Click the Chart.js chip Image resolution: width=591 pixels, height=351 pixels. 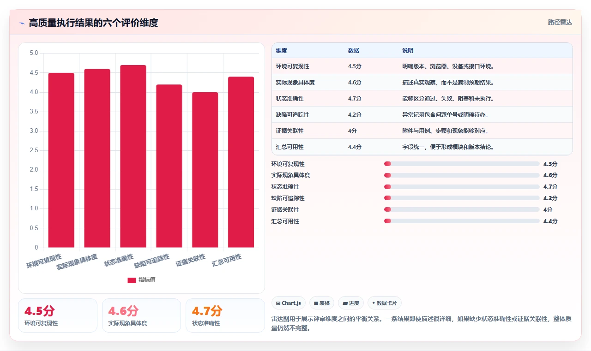(x=289, y=303)
